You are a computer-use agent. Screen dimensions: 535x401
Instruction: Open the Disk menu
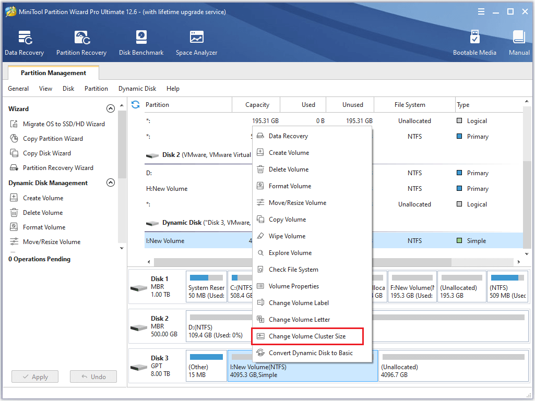[68, 89]
